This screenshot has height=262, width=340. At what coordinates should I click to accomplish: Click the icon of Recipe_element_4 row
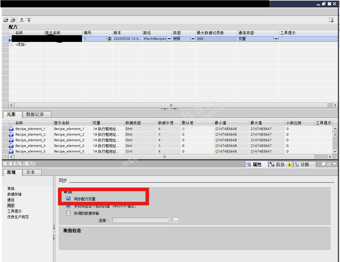[11, 145]
